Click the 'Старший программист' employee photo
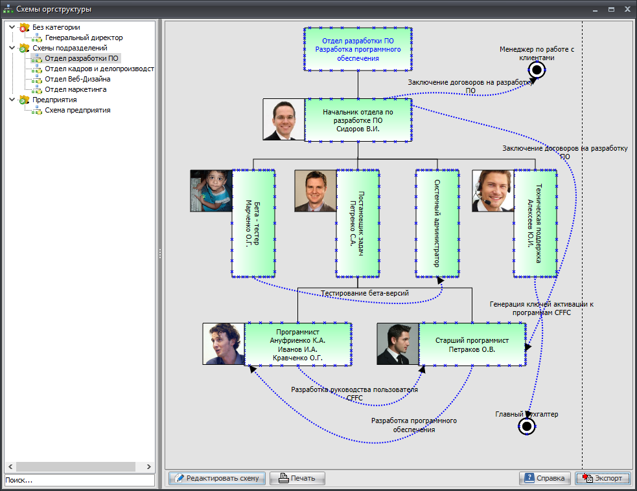The width and height of the screenshot is (637, 491). tap(398, 344)
